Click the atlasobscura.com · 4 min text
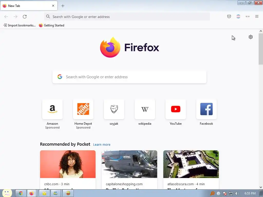The width and height of the screenshot is (263, 197). coord(186,184)
